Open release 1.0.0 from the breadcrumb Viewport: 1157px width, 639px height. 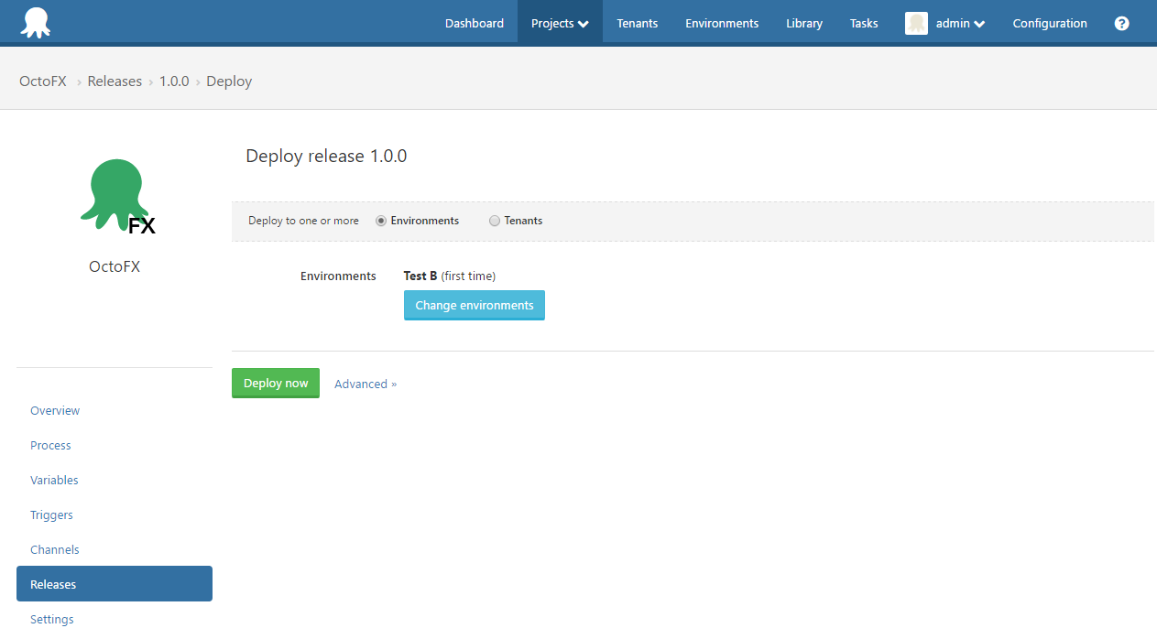tap(174, 81)
